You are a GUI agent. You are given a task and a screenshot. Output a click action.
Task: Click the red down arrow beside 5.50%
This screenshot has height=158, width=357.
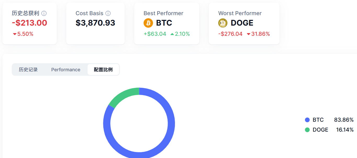tap(15, 34)
